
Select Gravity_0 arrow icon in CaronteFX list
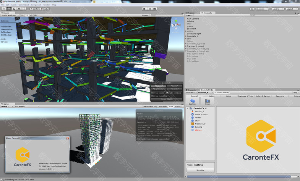click(x=193, y=111)
